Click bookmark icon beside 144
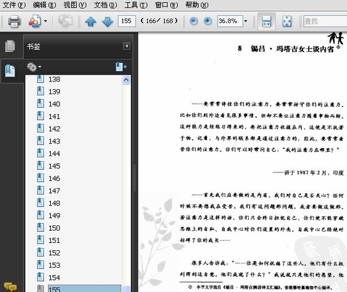 [40, 153]
